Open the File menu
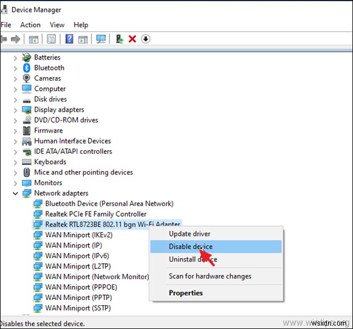The image size is (353, 329). coord(6,25)
